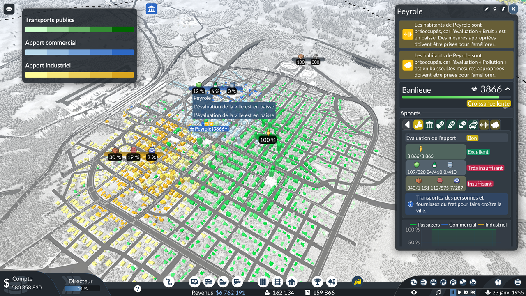Open the delivery time tab
Screen dimensions: 526x296
point(462,125)
